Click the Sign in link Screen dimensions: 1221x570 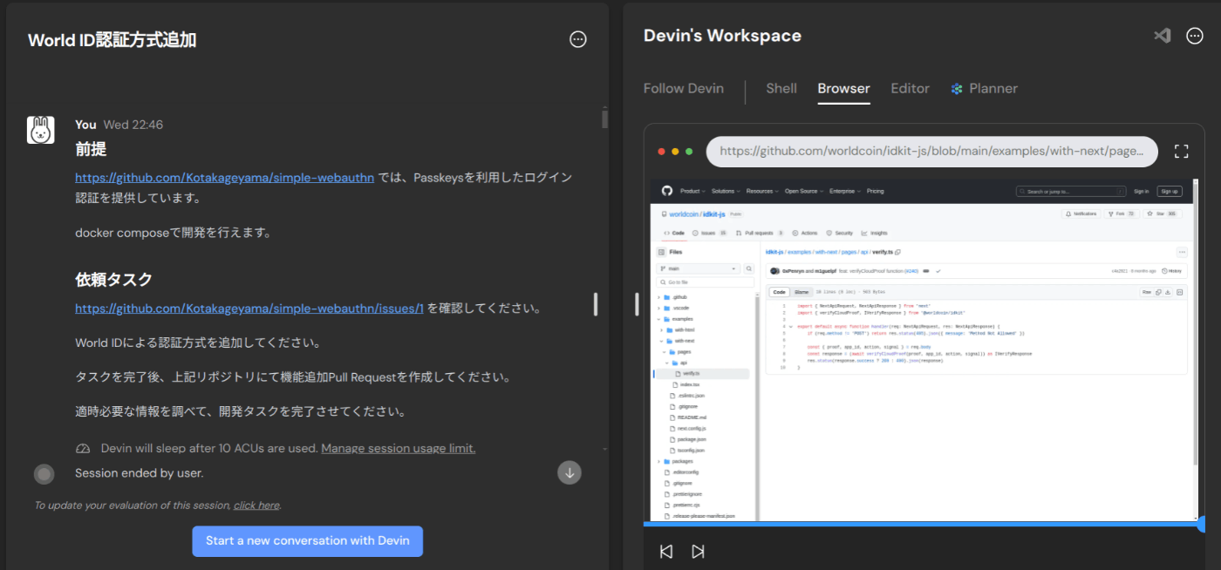coord(1141,191)
